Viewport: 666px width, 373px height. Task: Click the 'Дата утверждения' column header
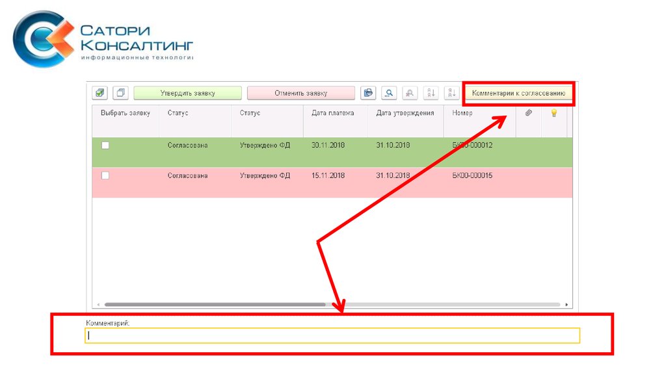click(x=405, y=113)
